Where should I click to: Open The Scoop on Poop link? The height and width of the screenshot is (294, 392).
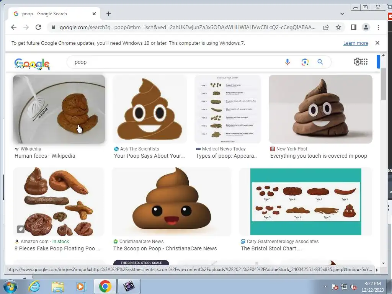point(165,248)
